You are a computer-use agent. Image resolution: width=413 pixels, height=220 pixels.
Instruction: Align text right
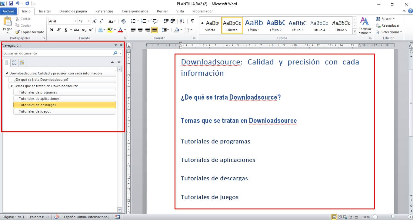[x=148, y=30]
